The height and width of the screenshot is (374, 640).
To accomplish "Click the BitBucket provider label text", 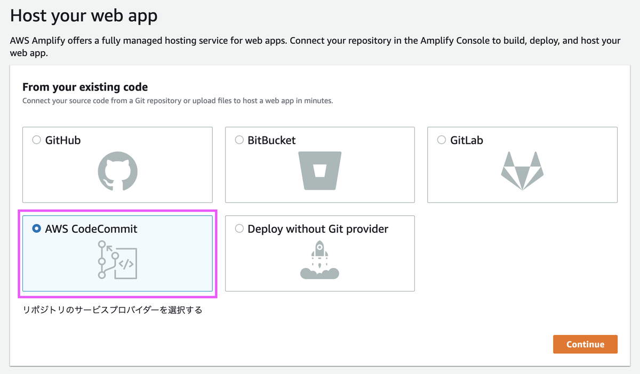I will 272,141.
